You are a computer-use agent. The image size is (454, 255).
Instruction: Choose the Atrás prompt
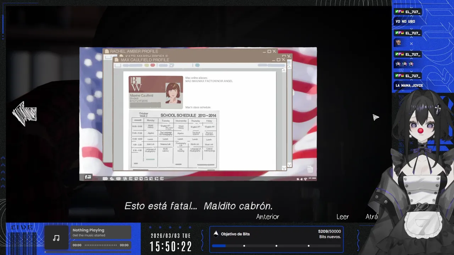click(x=372, y=217)
